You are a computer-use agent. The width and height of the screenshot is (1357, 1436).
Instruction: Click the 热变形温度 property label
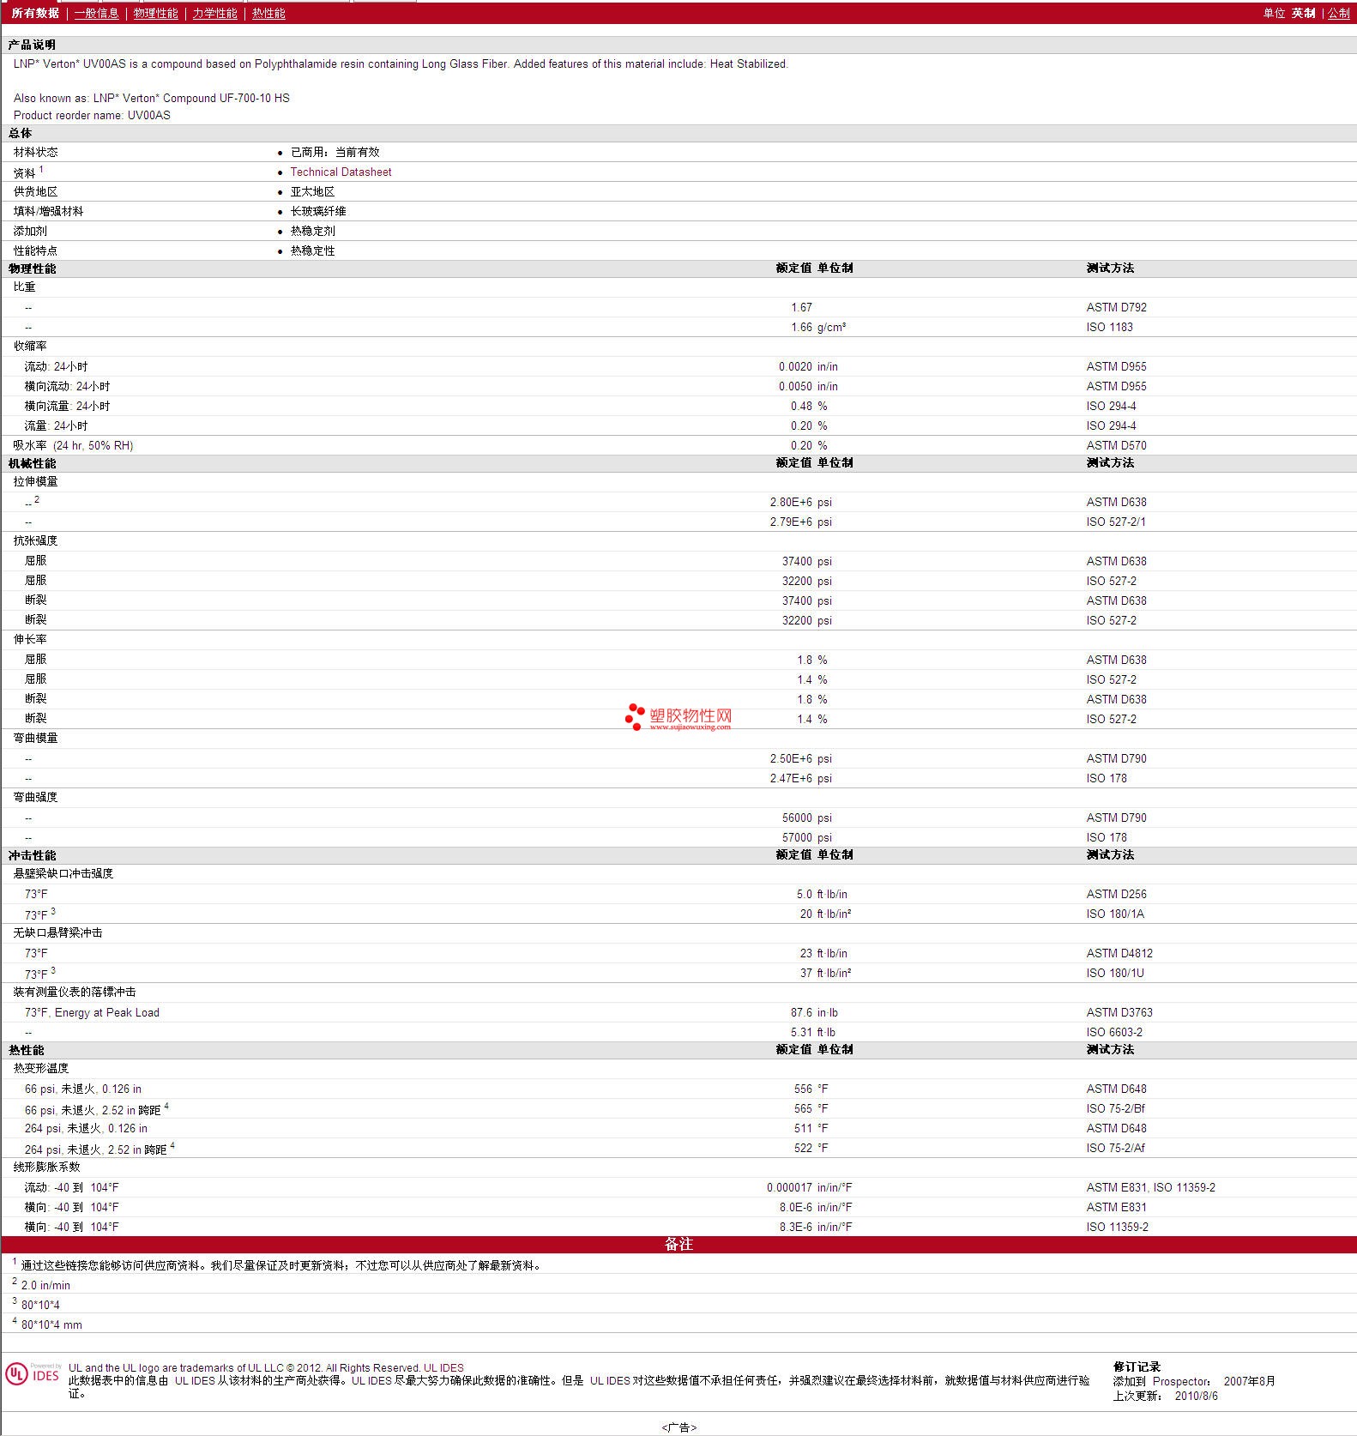coord(41,1068)
